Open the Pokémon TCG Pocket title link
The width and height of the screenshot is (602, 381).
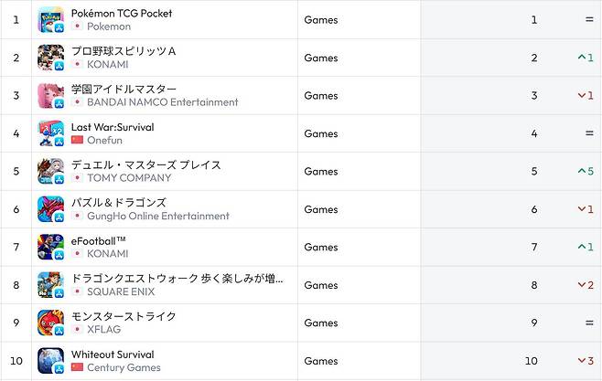[121, 14]
